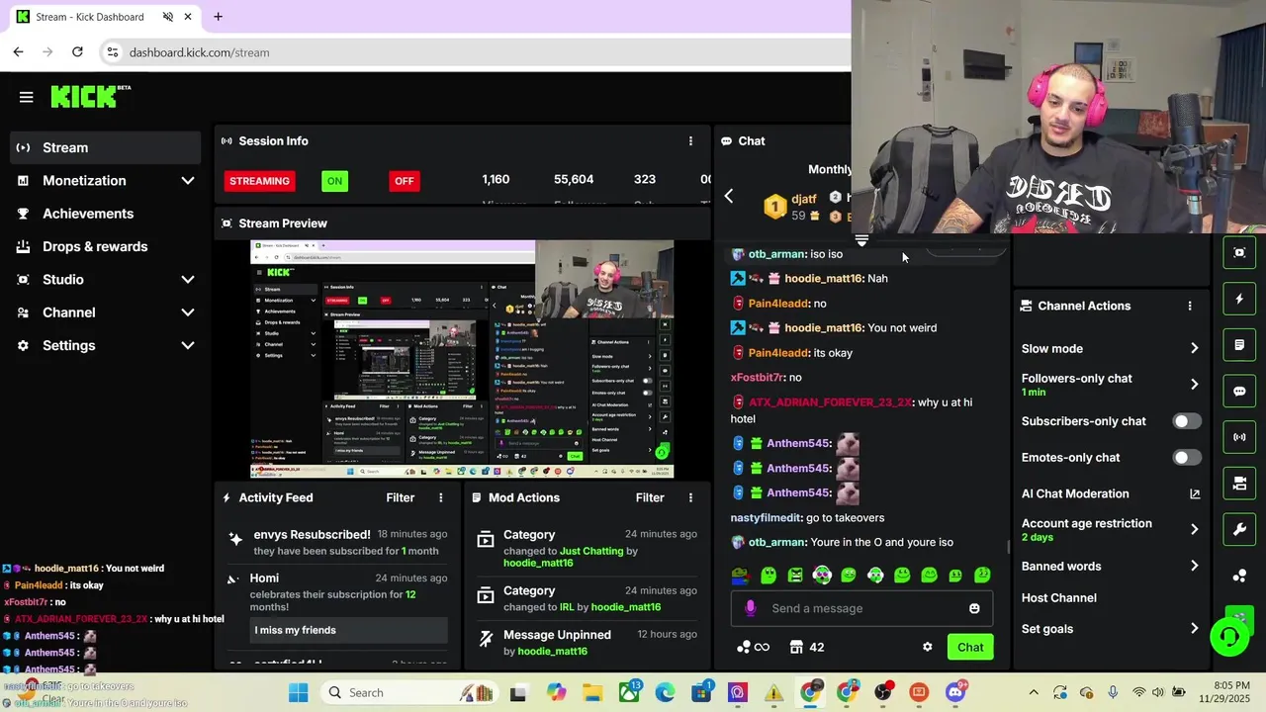The height and width of the screenshot is (712, 1266).
Task: Click the shop icon showing 42
Action: [807, 647]
